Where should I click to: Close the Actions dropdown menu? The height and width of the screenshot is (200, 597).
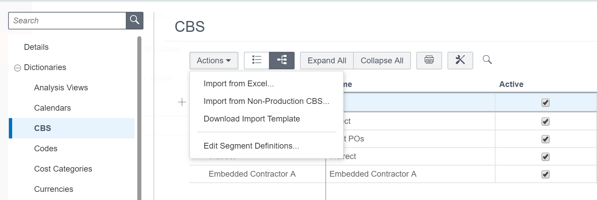click(214, 61)
